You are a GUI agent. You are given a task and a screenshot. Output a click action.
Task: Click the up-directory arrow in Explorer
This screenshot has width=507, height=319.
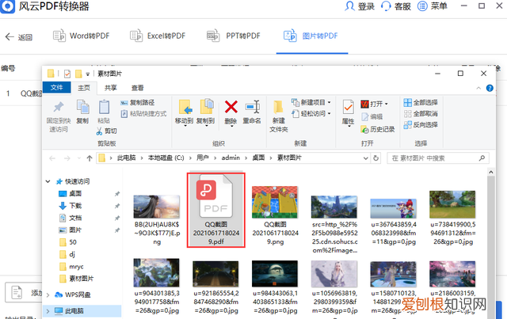(90, 158)
